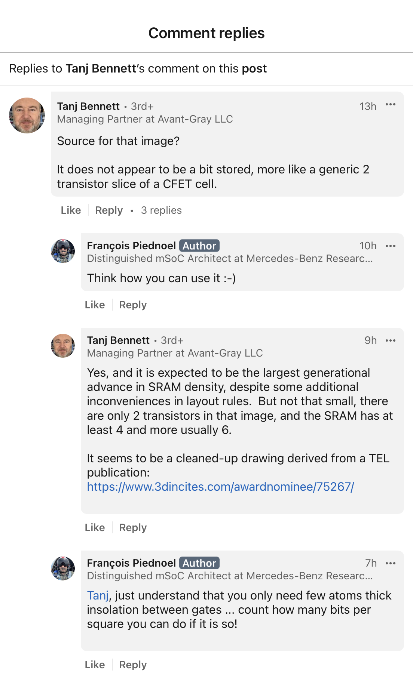413x678 pixels.
Task: Reply to "Think how you can use it"
Action: tap(133, 305)
